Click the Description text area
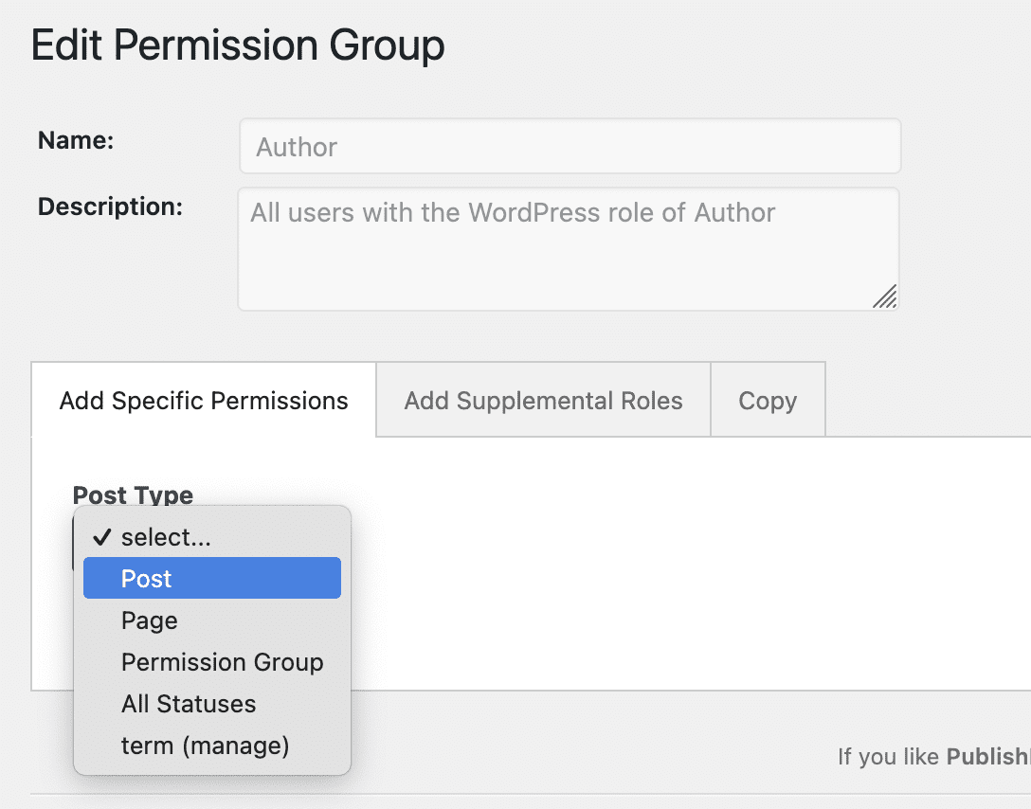The width and height of the screenshot is (1031, 809). click(569, 248)
